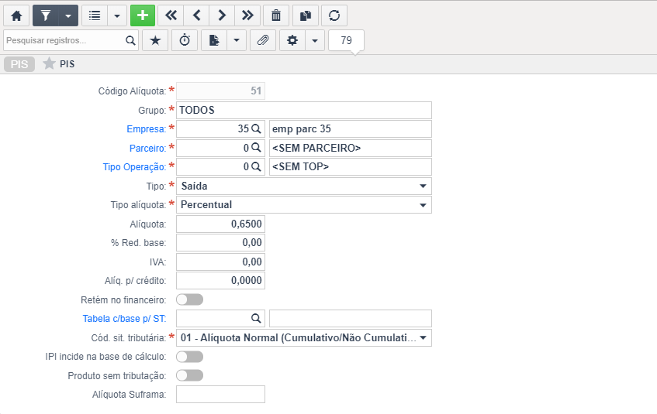Click the search magnifier in Pesquisar registros

tap(130, 40)
